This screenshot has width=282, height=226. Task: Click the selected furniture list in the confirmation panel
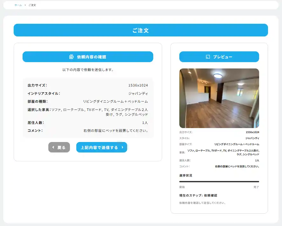pos(100,112)
